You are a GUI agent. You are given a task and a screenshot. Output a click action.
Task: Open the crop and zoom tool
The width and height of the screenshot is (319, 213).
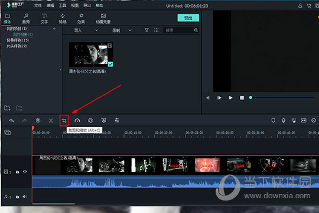point(64,121)
